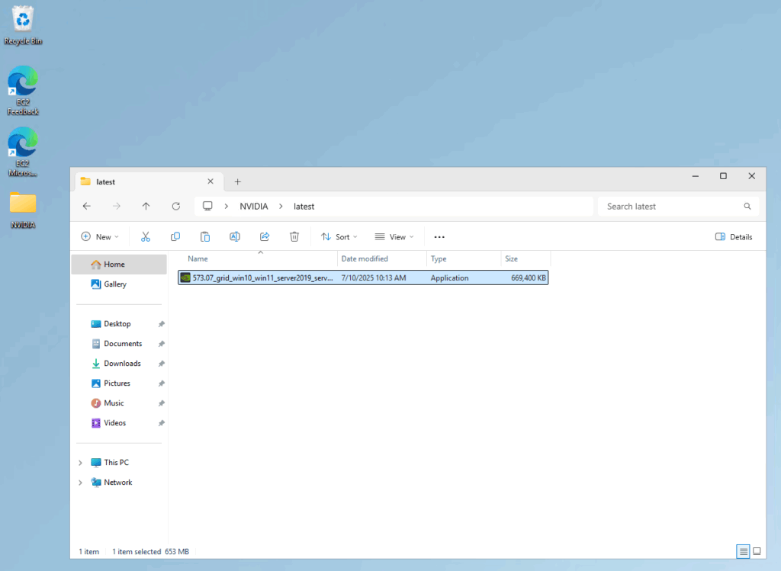Expand This PC tree node
This screenshot has width=781, height=571.
click(x=80, y=463)
